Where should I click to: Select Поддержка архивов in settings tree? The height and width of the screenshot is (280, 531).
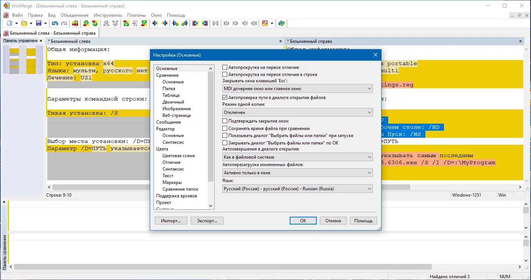pos(177,196)
